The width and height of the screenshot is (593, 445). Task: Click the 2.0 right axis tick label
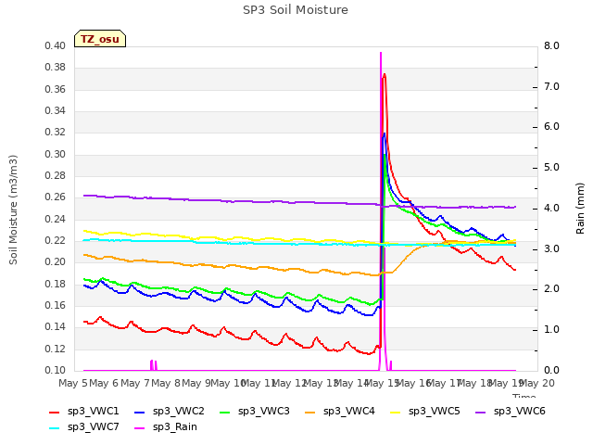[551, 288]
